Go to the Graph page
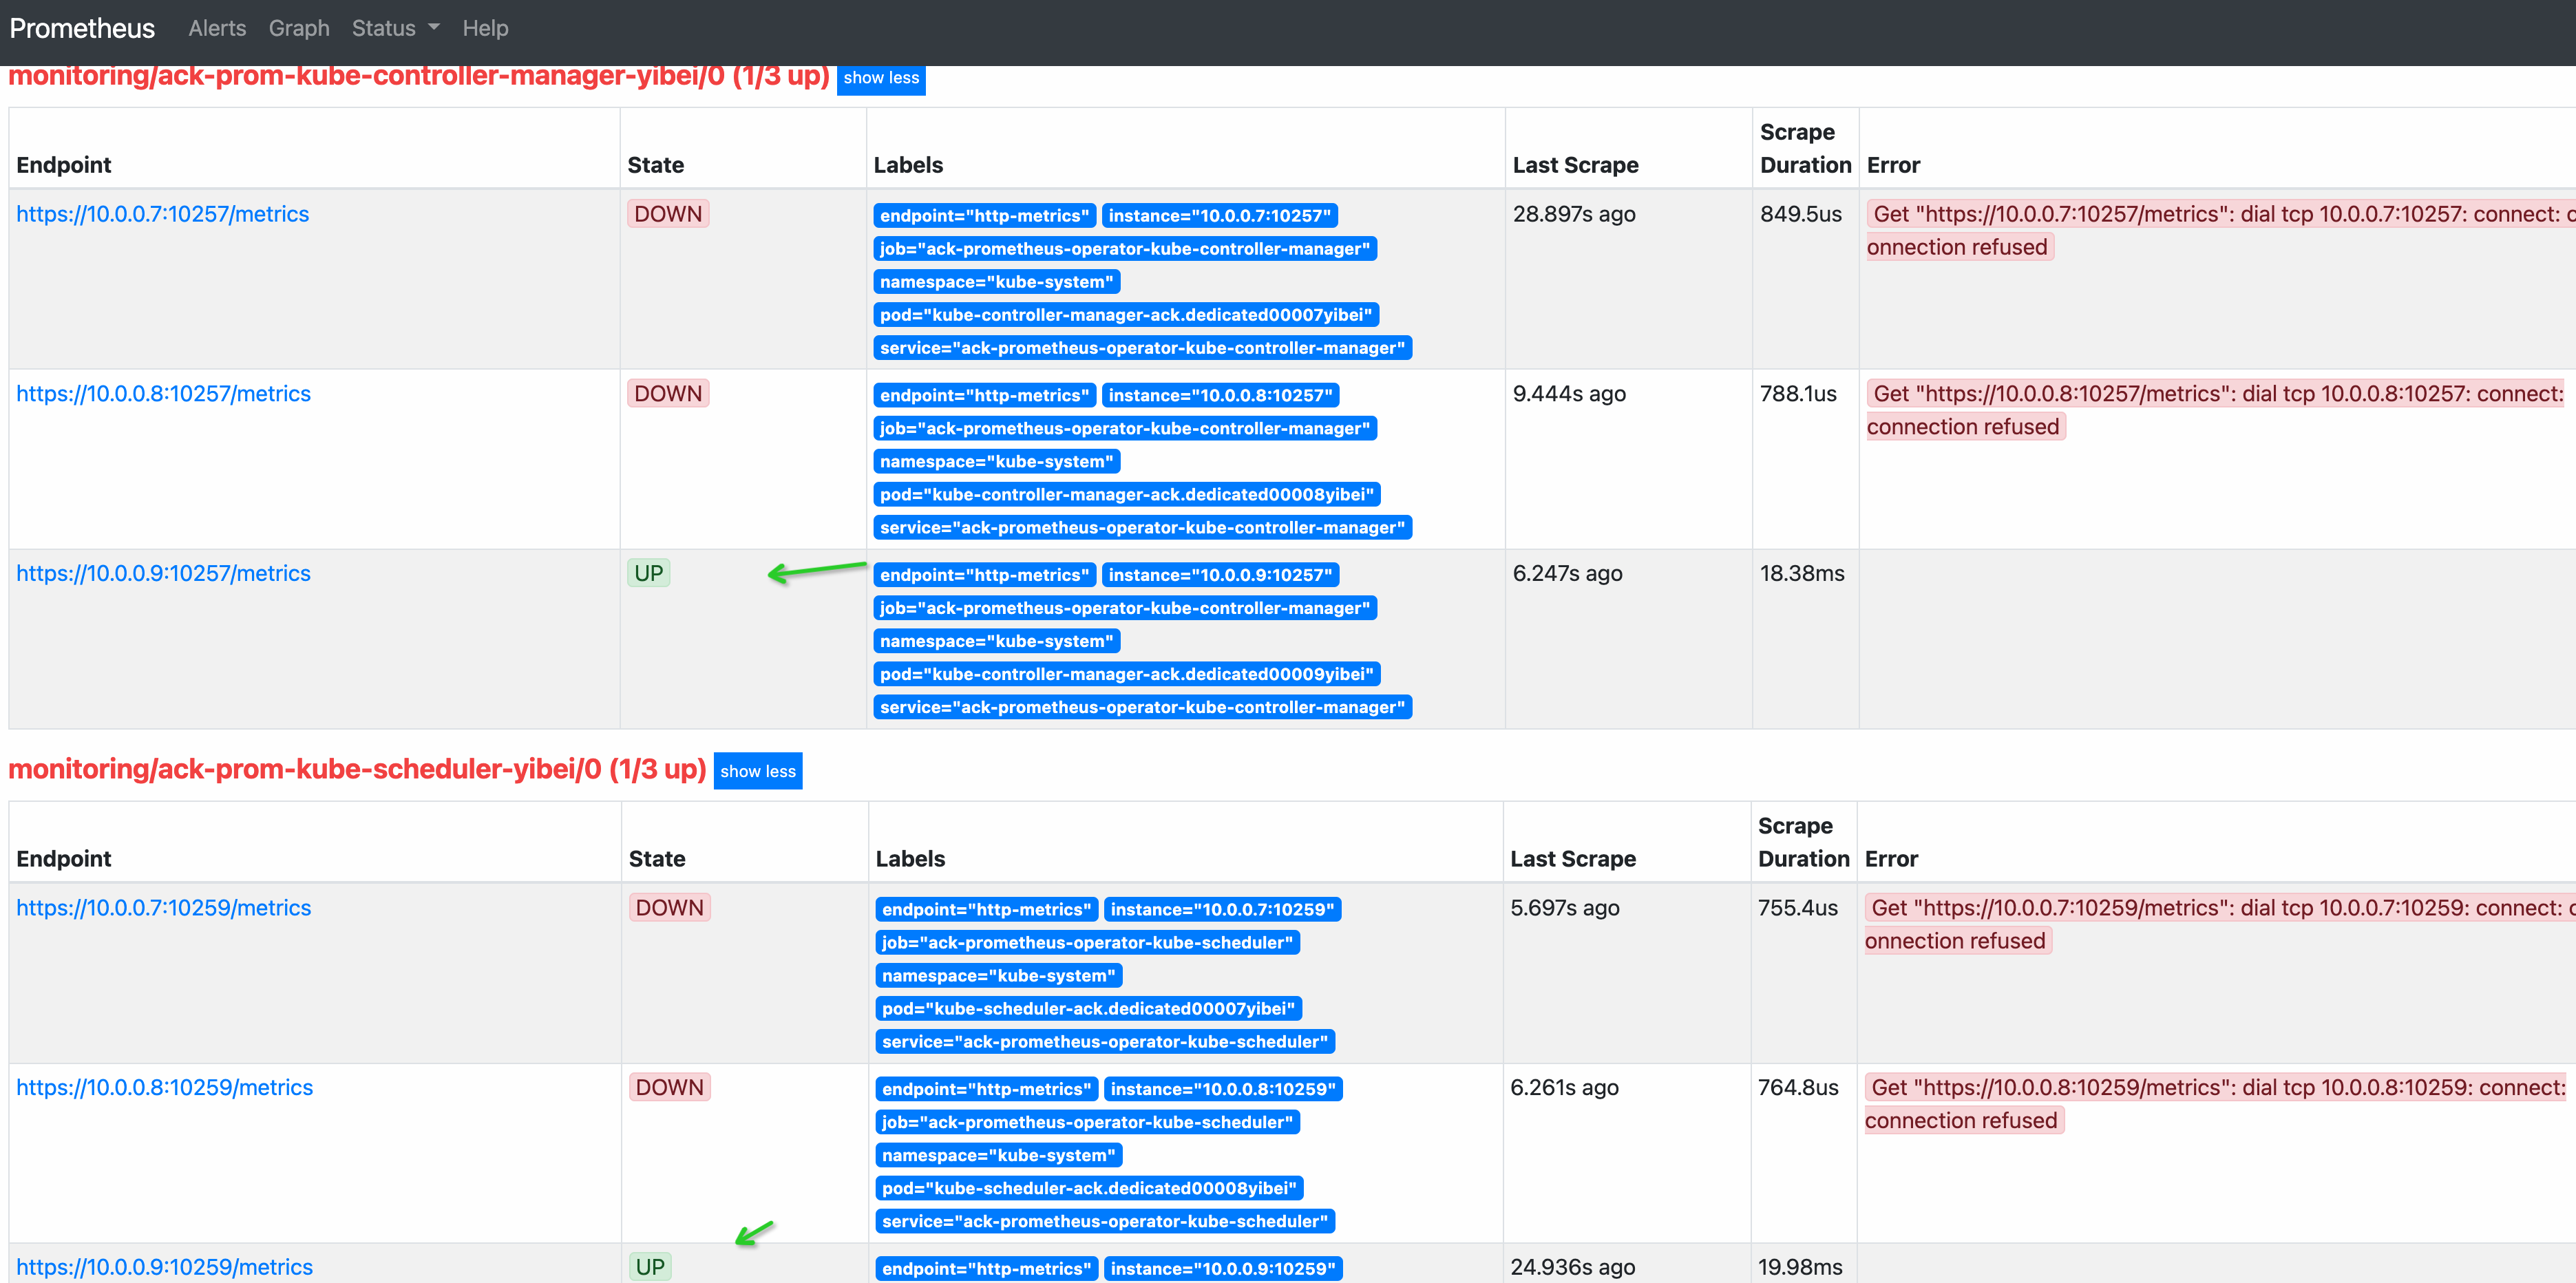 (299, 28)
